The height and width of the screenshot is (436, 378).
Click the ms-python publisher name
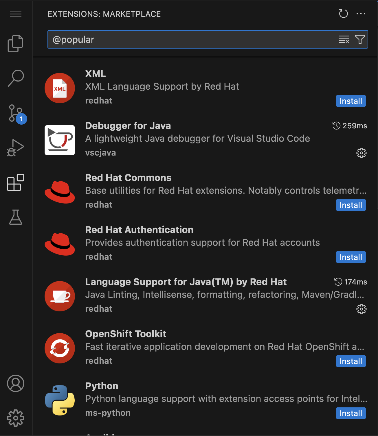point(108,413)
